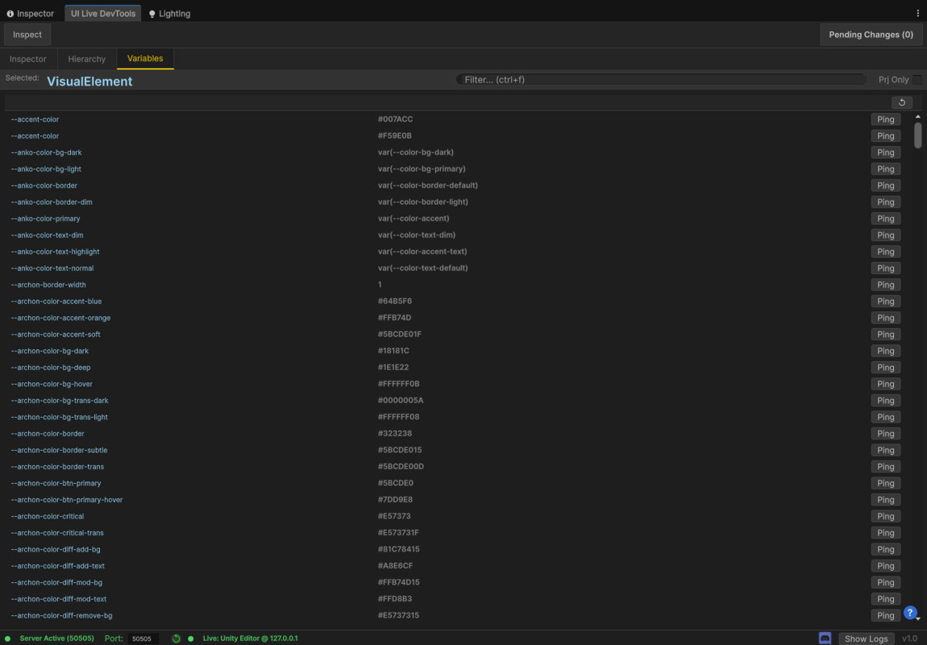Viewport: 927px width, 645px height.
Task: Click the #FFB74D15 value
Action: pos(399,582)
